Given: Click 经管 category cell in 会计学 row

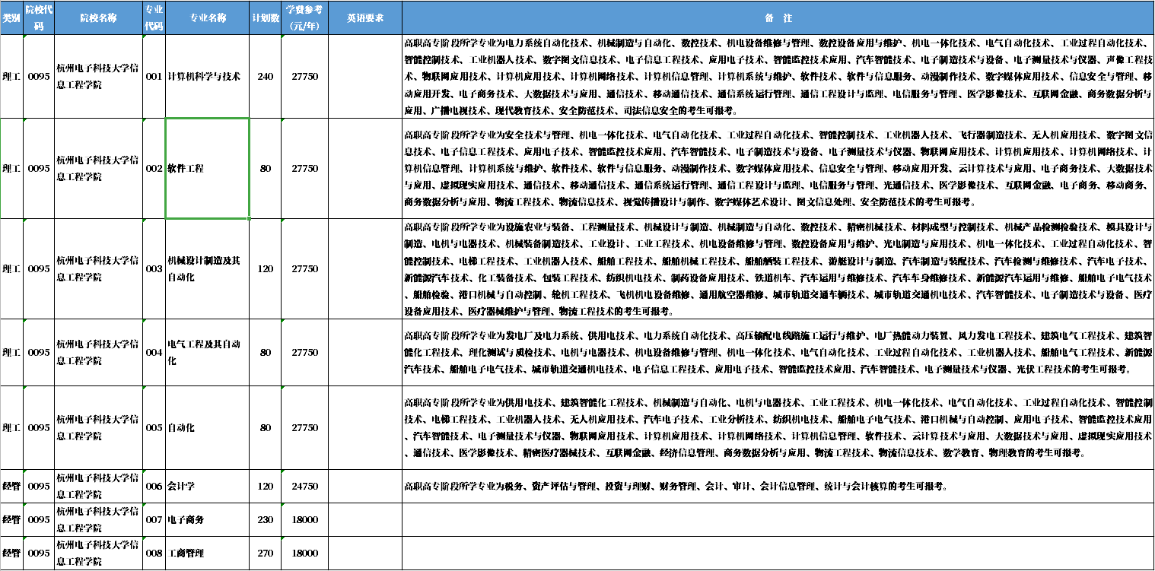Looking at the screenshot, I should (x=11, y=486).
